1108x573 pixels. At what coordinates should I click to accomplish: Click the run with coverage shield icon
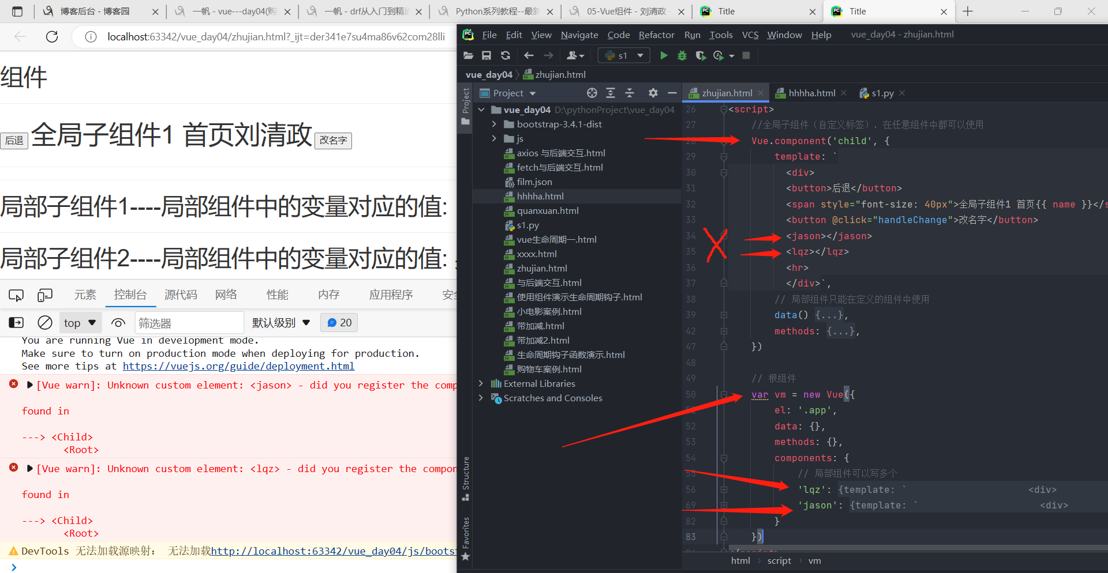coord(701,55)
